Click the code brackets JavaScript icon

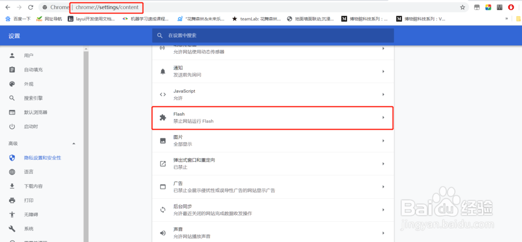click(163, 94)
